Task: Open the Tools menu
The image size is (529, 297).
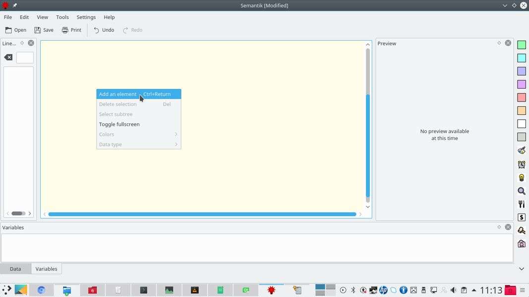Action: point(62,17)
